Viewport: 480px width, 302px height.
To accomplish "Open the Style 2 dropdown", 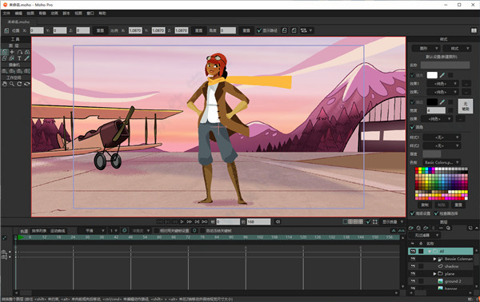I will coord(442,145).
